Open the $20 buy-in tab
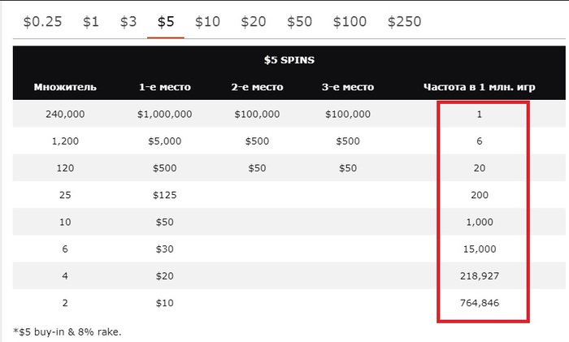569x342 pixels. pyautogui.click(x=254, y=22)
